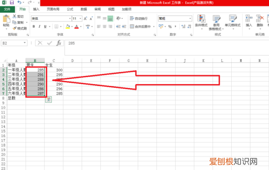Image resolution: width=269 pixels, height=170 pixels.
Task: Open the font name dropdown
Action: click(70, 18)
